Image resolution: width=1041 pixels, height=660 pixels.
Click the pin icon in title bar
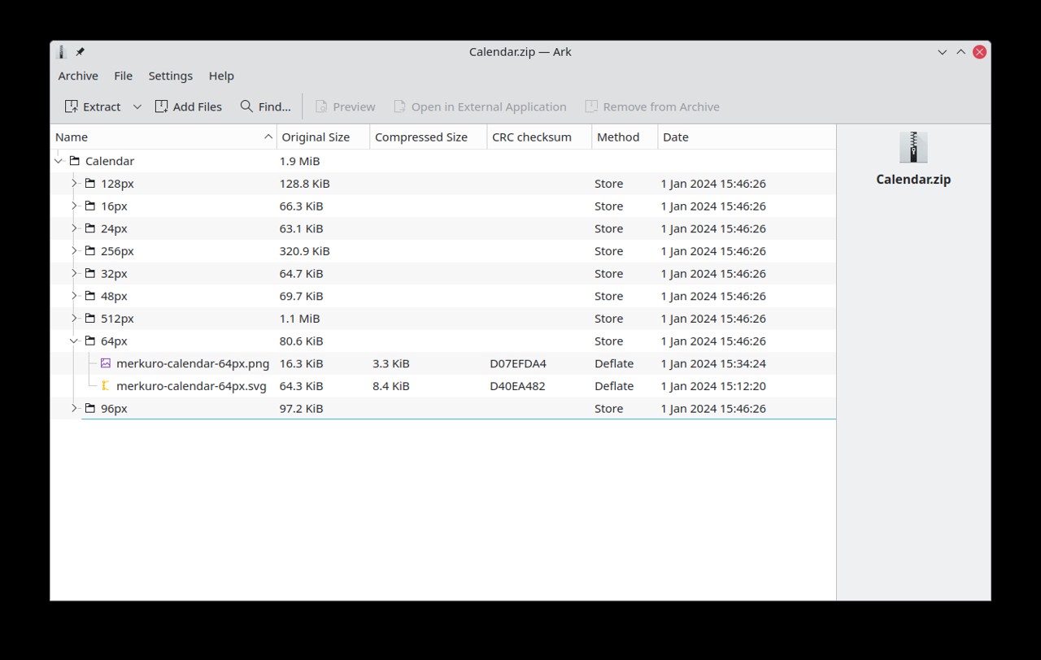click(x=80, y=52)
